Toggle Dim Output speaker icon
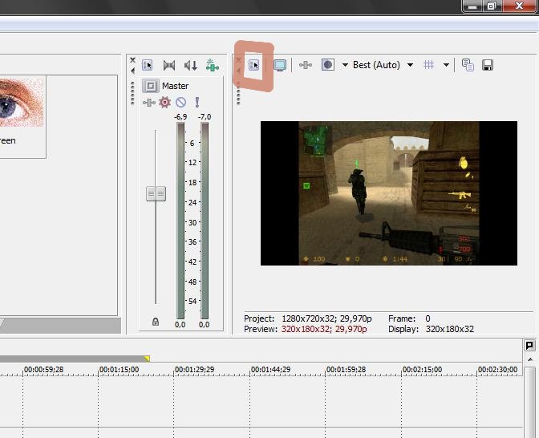This screenshot has width=539, height=438. tap(191, 65)
